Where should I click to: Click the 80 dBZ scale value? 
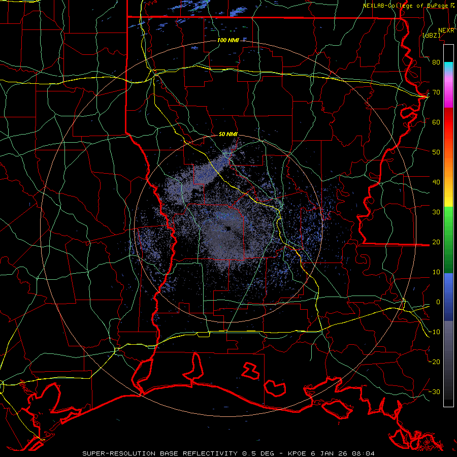[x=436, y=62]
